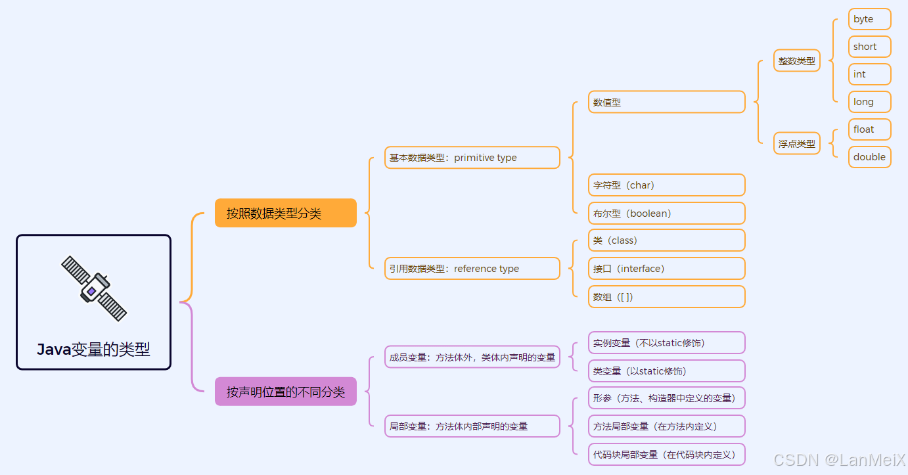Select the 成员变量 member variable node

point(472,357)
